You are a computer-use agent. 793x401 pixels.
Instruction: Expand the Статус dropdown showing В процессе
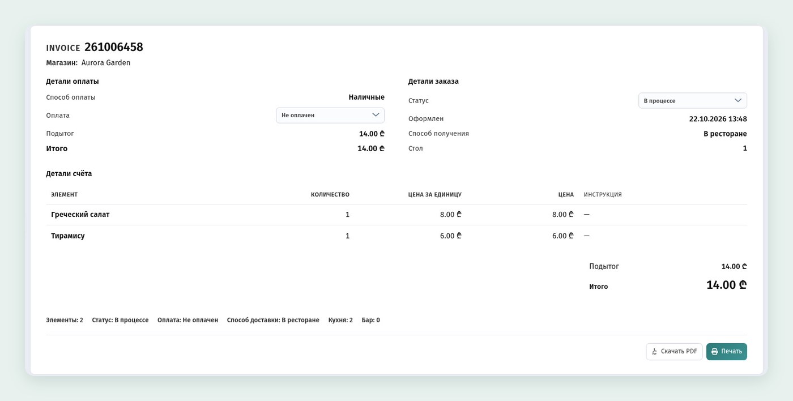click(x=693, y=100)
